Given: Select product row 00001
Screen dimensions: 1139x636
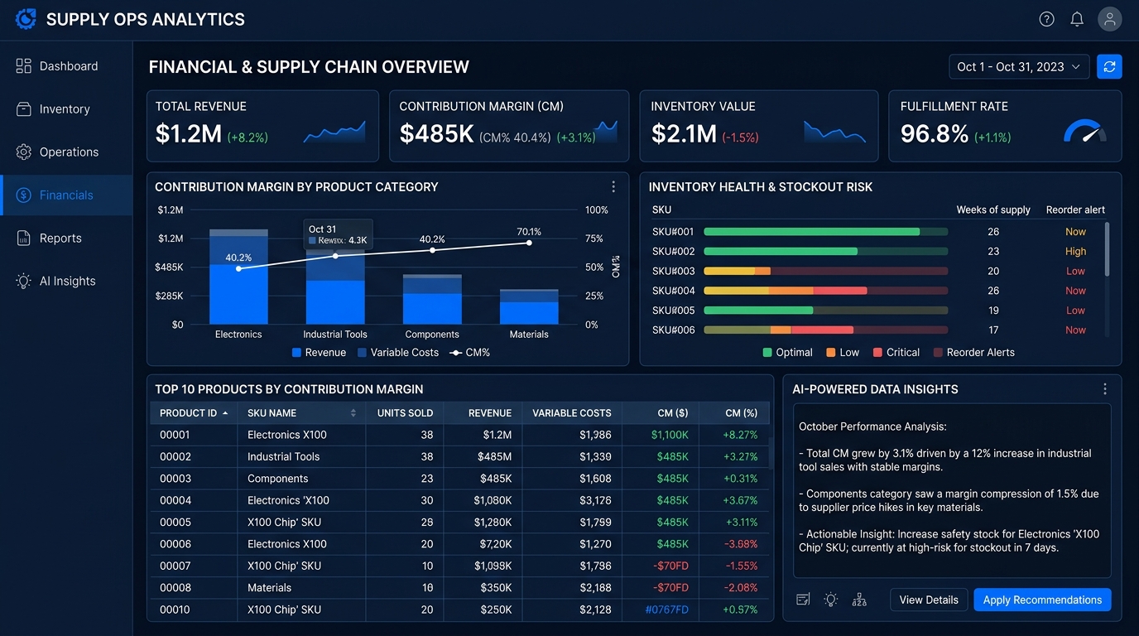Looking at the screenshot, I should coord(459,435).
